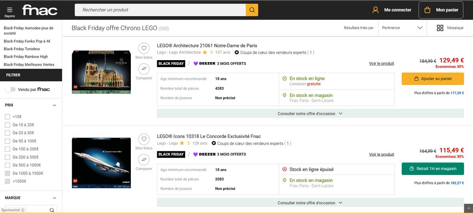The width and height of the screenshot is (473, 213).
Task: Toggle the Vendu par fnac switch
Action: (x=10, y=90)
